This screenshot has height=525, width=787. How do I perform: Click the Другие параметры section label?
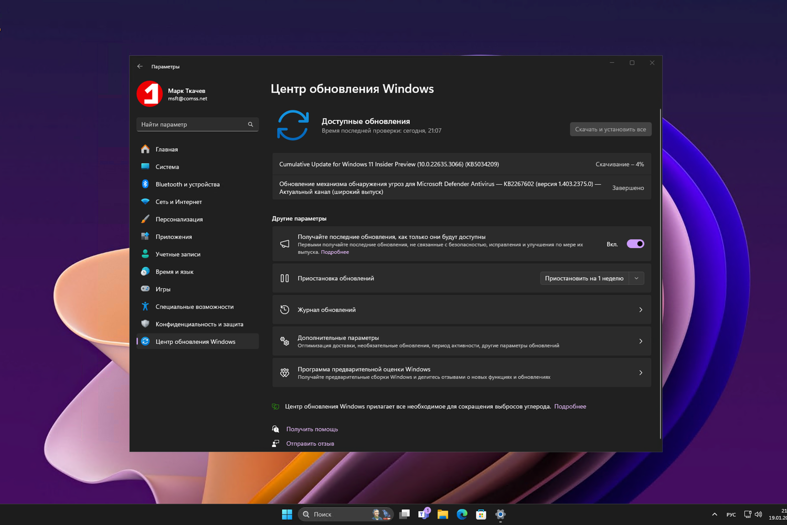pyautogui.click(x=299, y=218)
